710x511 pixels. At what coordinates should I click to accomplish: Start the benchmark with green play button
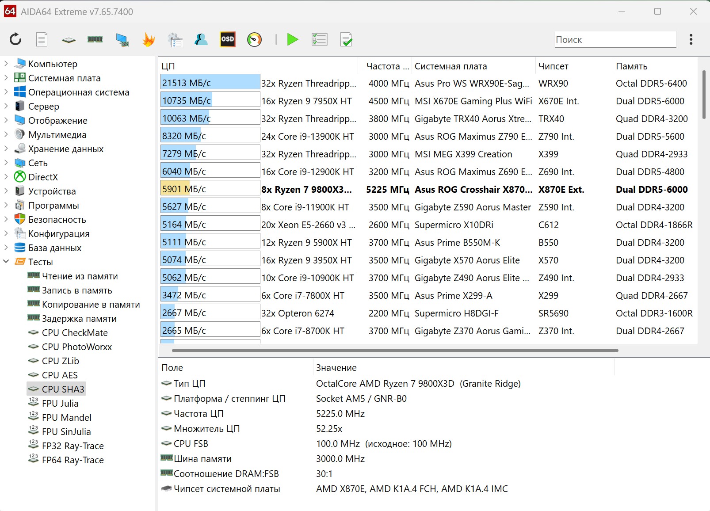coord(292,39)
